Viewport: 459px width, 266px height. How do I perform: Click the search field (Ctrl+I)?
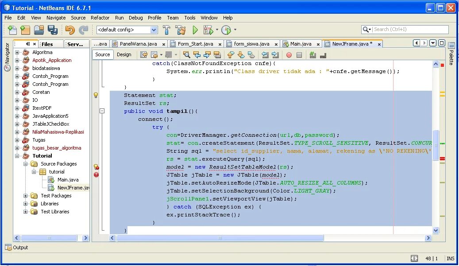[410, 29]
